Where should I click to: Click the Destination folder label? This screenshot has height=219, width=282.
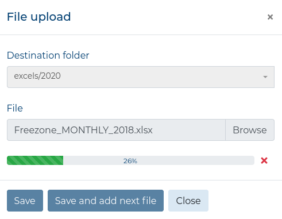pos(48,55)
